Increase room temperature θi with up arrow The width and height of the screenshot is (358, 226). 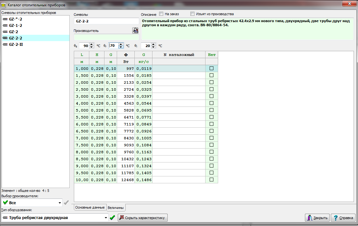(x=153, y=44)
